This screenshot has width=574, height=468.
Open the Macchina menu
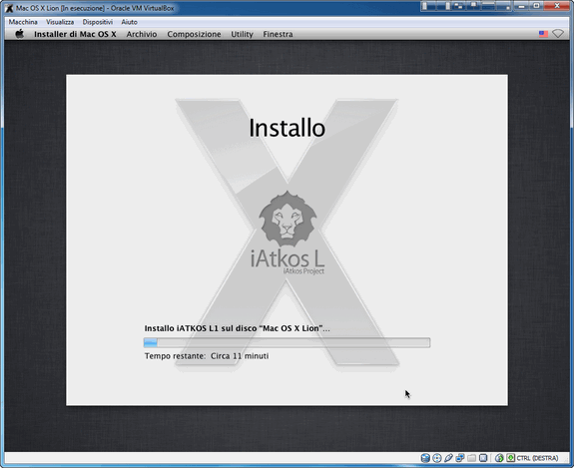point(23,22)
